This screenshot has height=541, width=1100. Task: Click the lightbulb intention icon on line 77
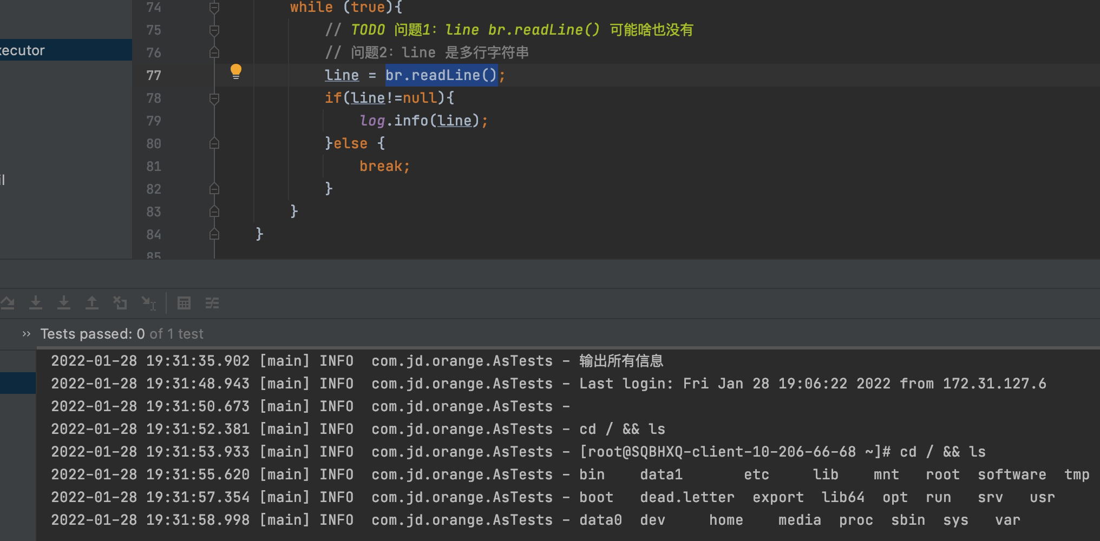coord(236,72)
